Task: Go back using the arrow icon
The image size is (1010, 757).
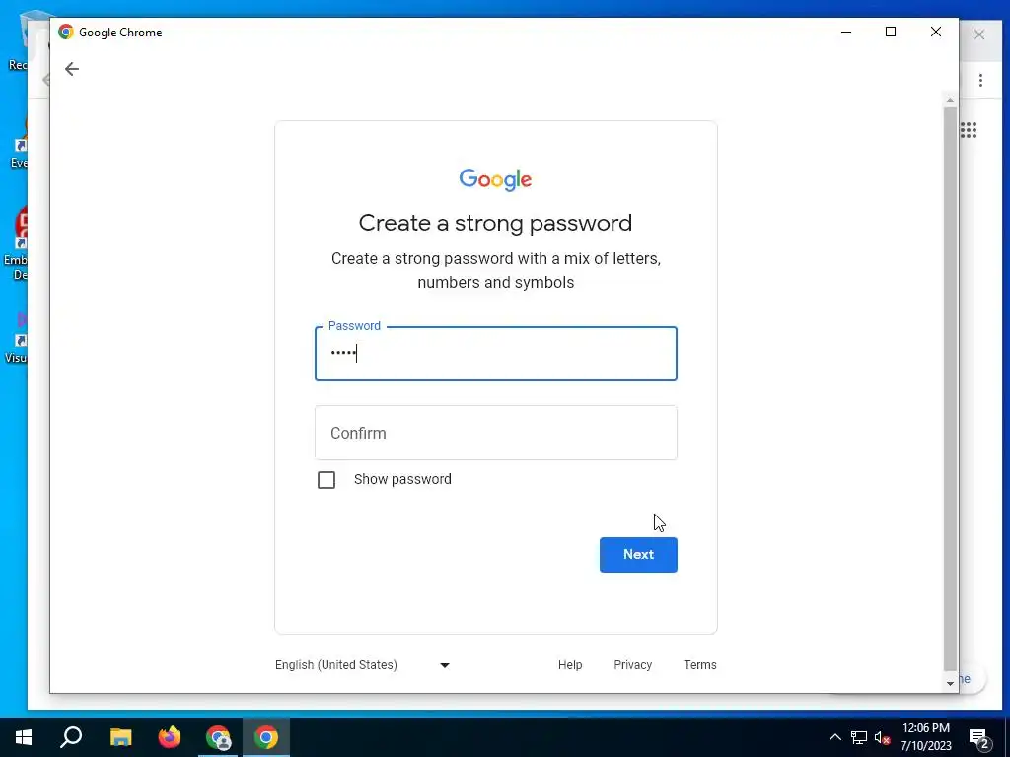Action: [x=71, y=69]
